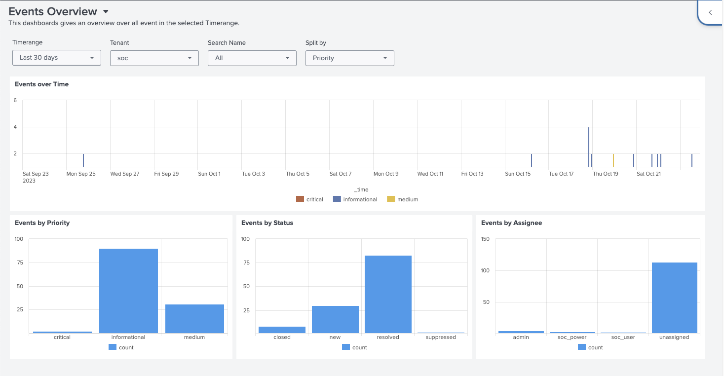Click the count legend under Events by Priority
The width and height of the screenshot is (724, 376).
point(121,347)
